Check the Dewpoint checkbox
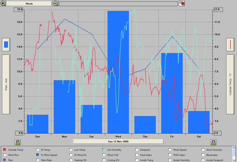The image size is (237, 162). click(137, 150)
